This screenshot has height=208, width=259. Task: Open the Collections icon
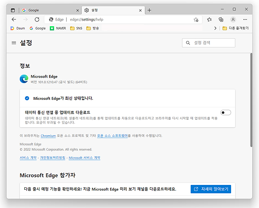click(221, 19)
